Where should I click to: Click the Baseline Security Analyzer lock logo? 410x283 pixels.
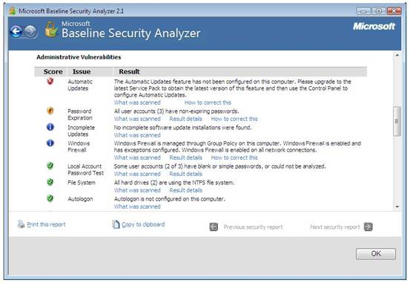pyautogui.click(x=51, y=30)
